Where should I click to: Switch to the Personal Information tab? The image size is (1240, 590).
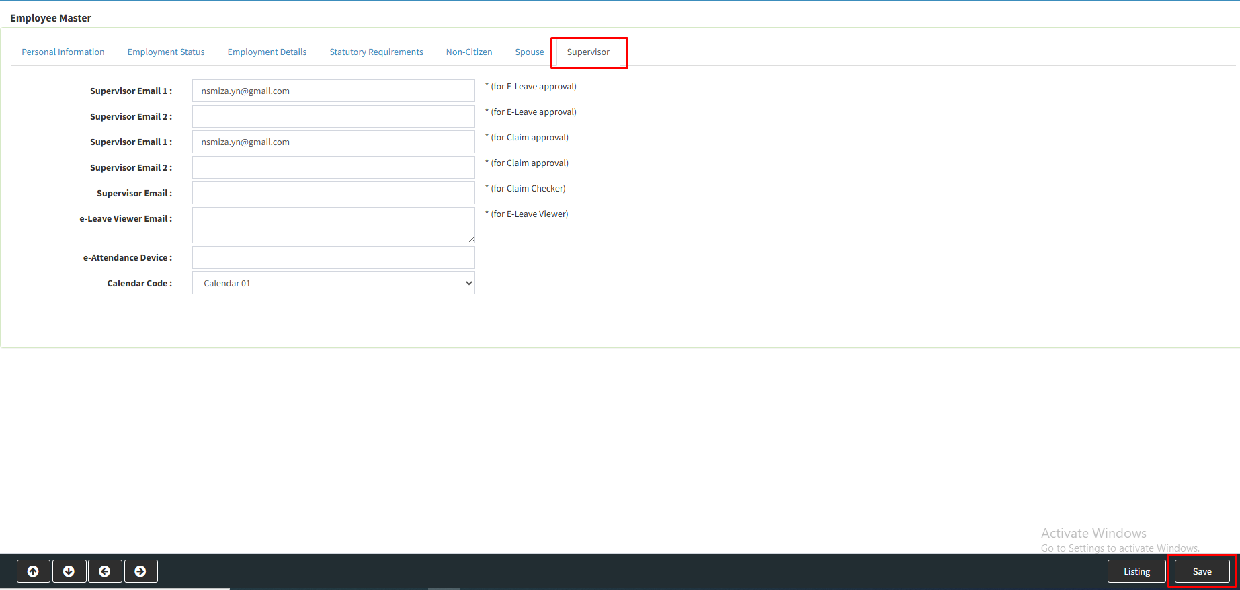pyautogui.click(x=63, y=52)
